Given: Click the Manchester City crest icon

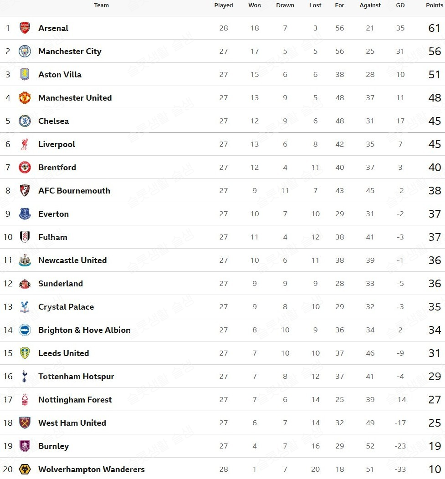Looking at the screenshot, I should tap(25, 51).
